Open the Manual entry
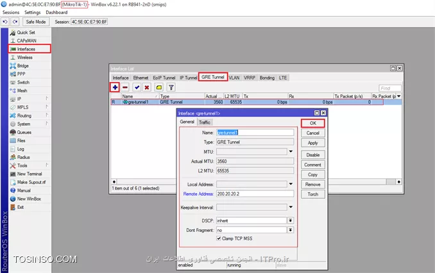The width and height of the screenshot is (435, 273). point(24,190)
